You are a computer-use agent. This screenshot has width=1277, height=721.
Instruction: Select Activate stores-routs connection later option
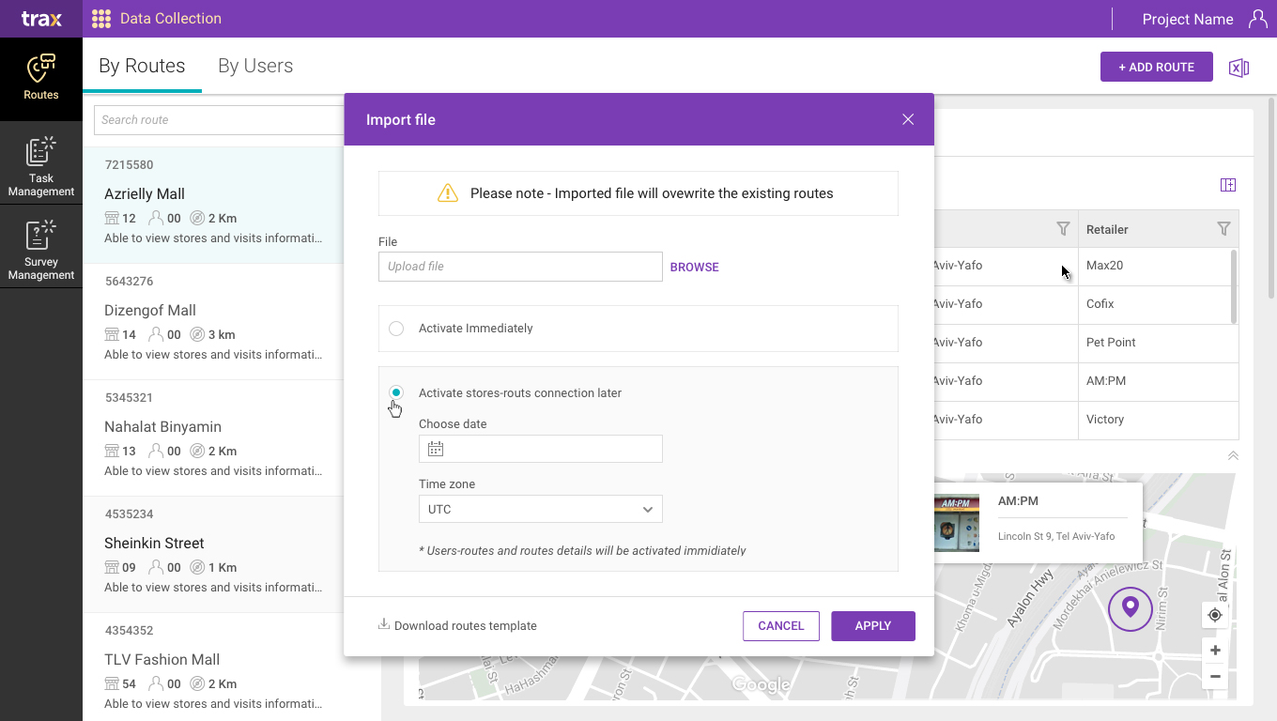tap(396, 392)
